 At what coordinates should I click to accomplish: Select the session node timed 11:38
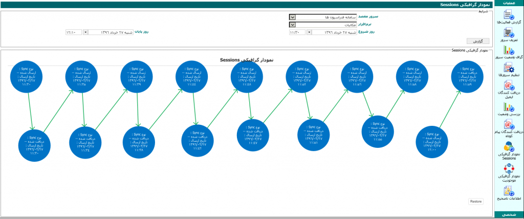[139, 142]
